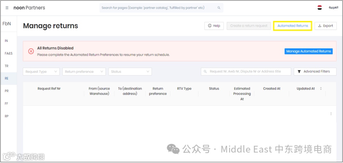
Task: Click the From (source Warehouse) header
Action: pos(99,91)
